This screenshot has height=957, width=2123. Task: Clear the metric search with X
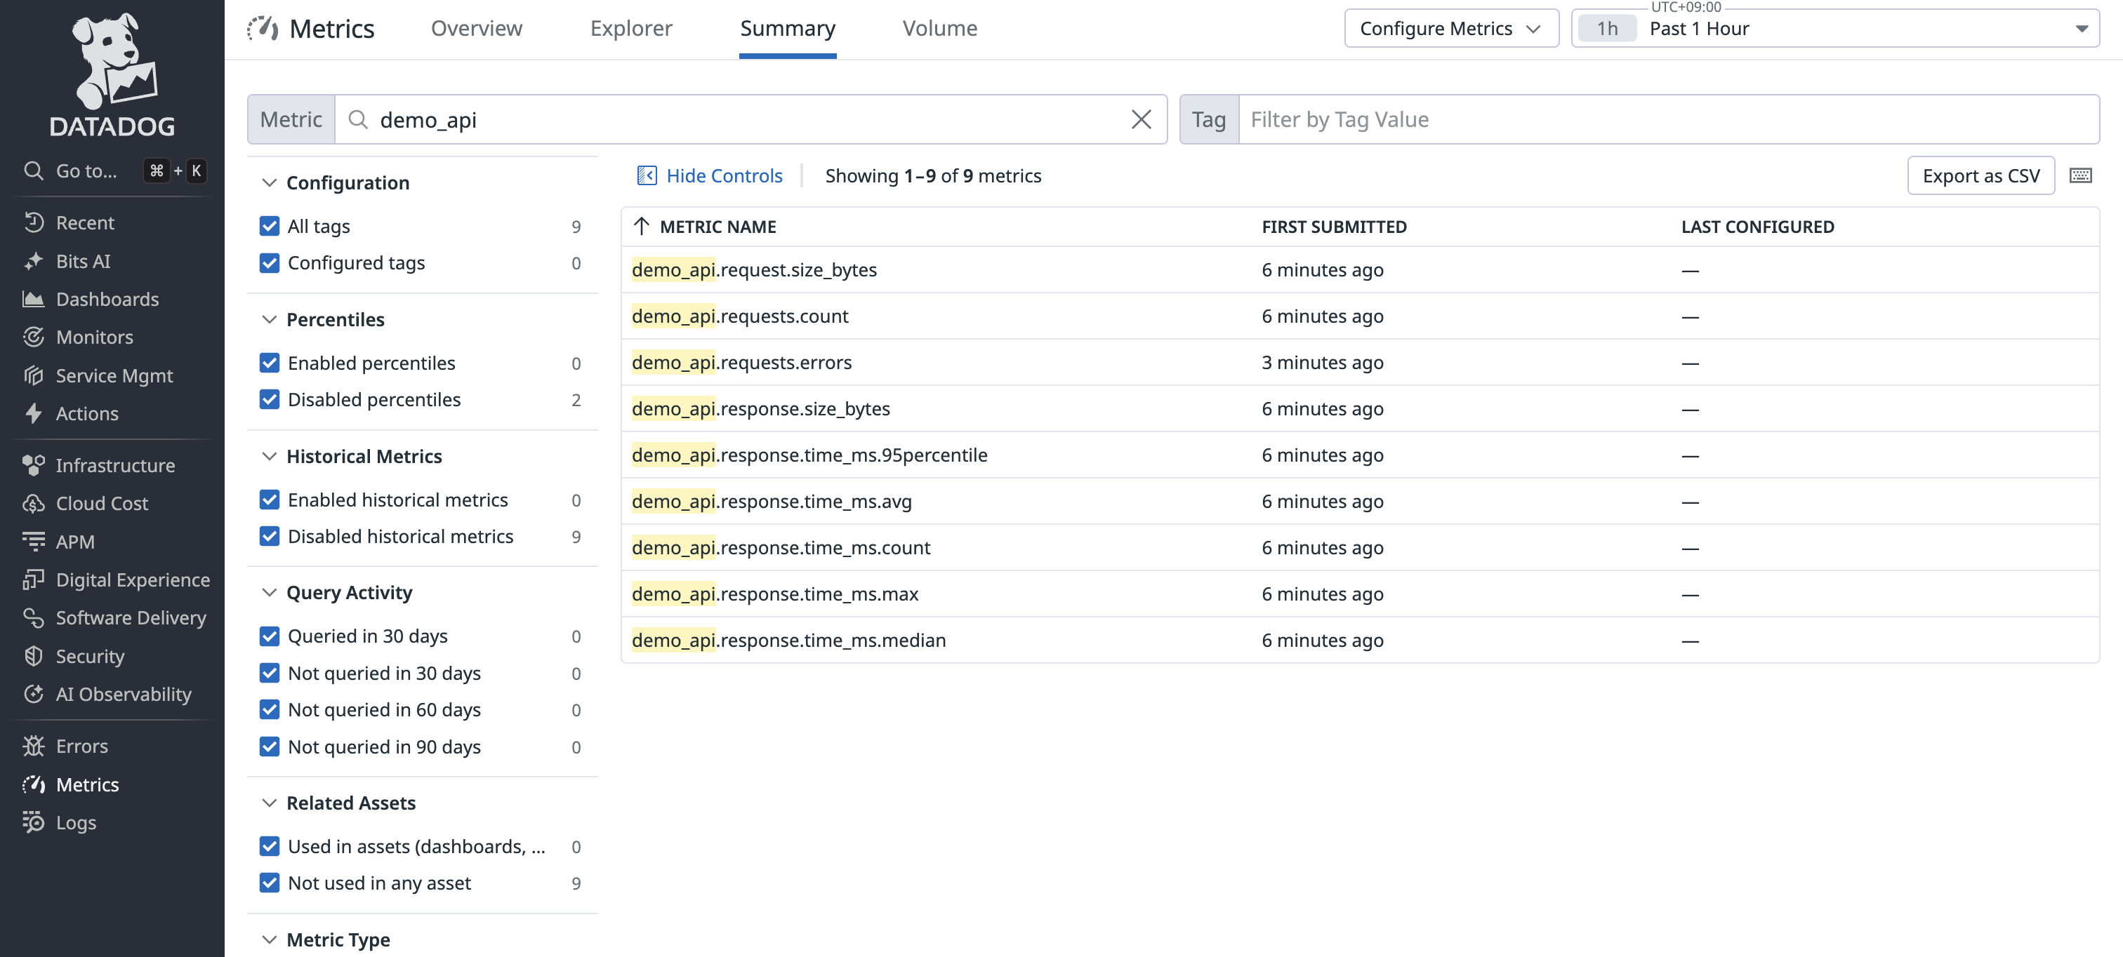pos(1141,119)
